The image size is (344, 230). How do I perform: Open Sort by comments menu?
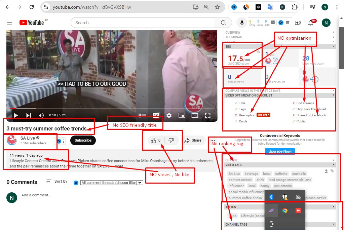pyautogui.click(x=57, y=181)
